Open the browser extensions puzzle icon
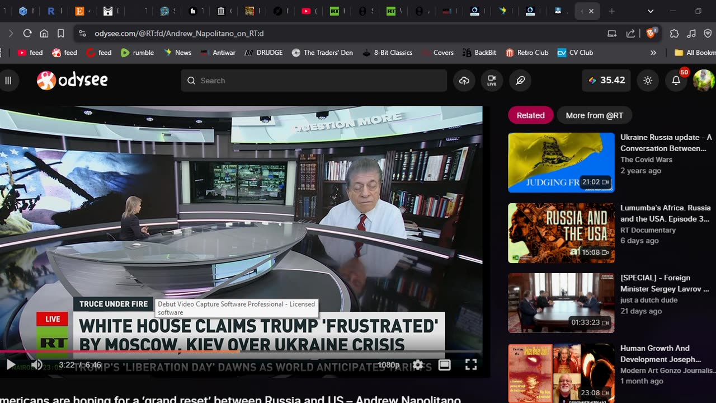This screenshot has height=403, width=716. tap(674, 34)
